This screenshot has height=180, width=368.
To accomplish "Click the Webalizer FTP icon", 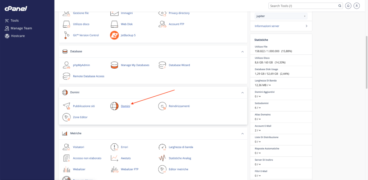I will click(x=114, y=169).
